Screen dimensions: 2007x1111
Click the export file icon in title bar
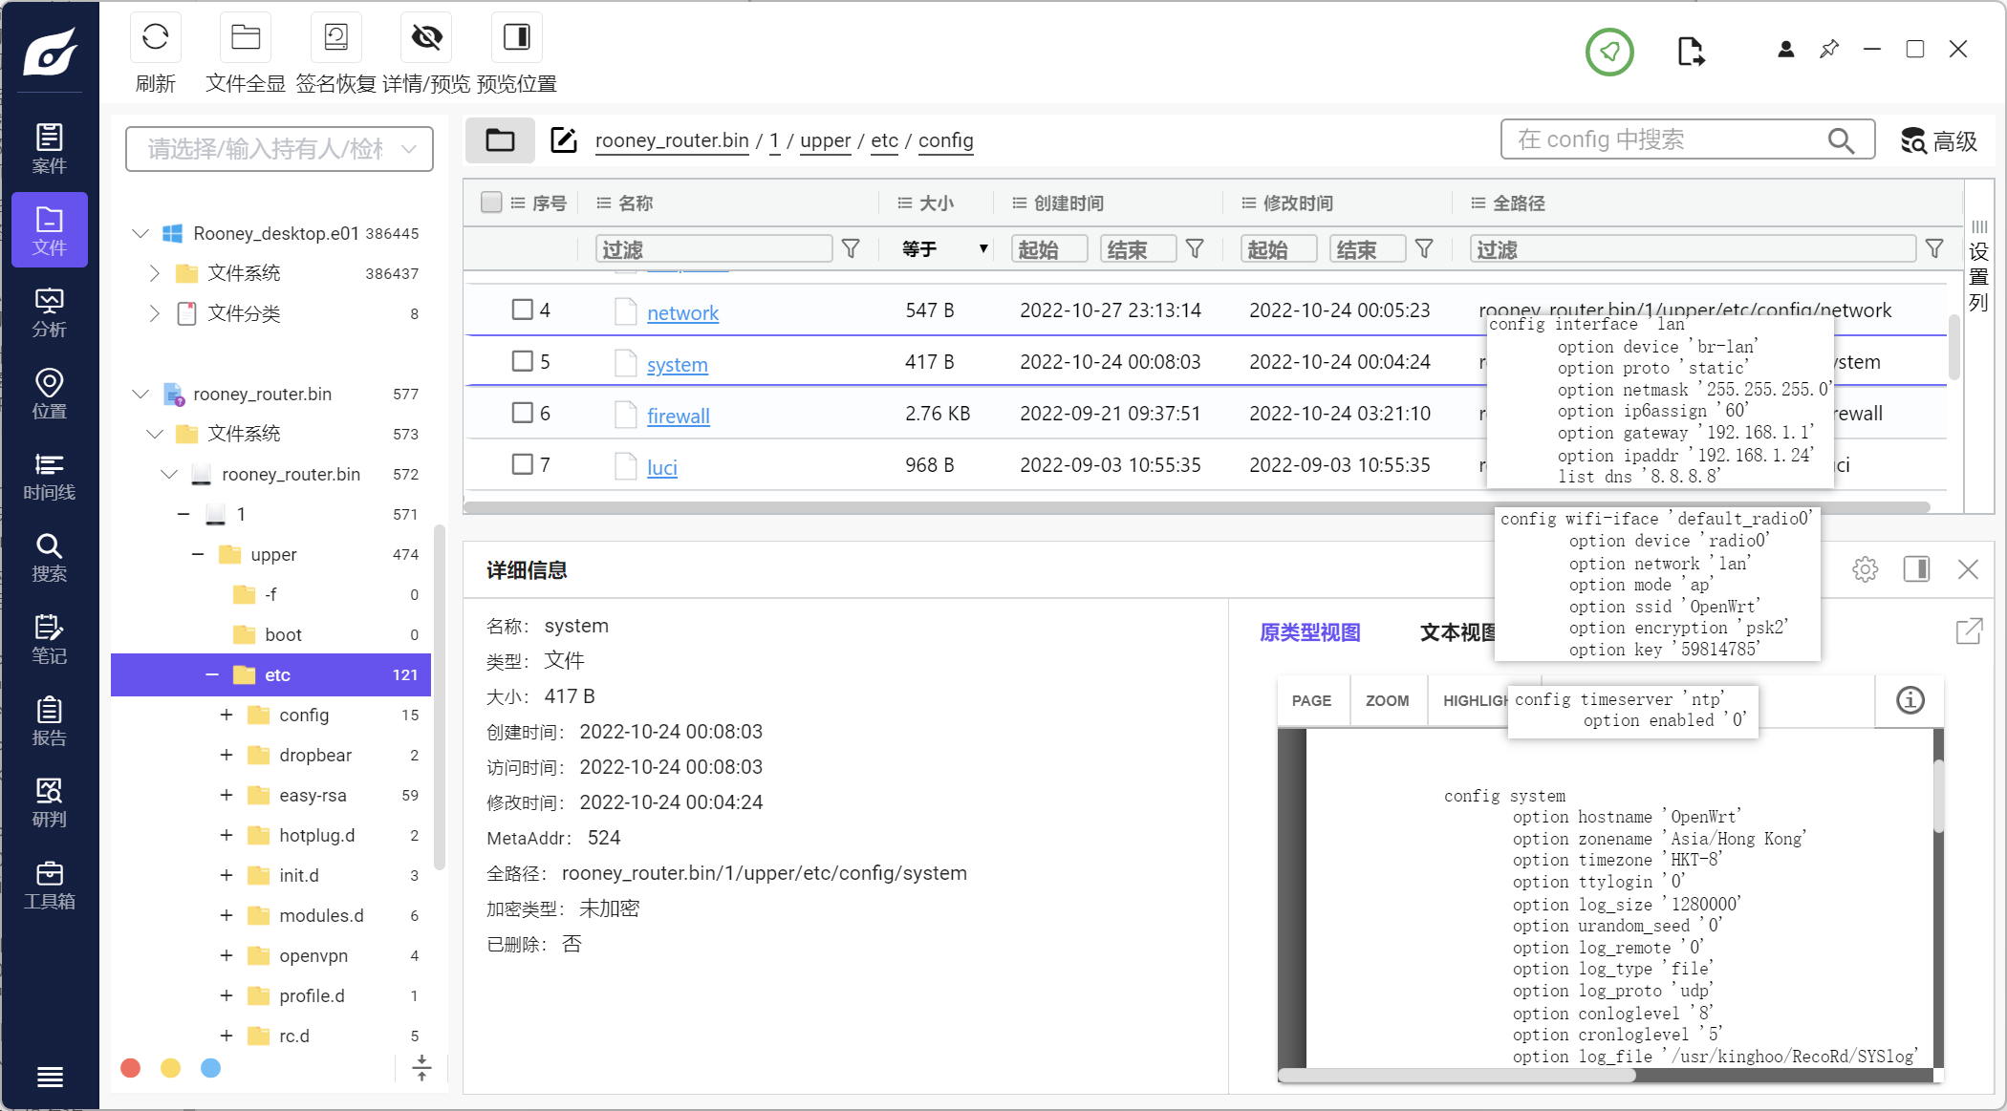point(1691,52)
